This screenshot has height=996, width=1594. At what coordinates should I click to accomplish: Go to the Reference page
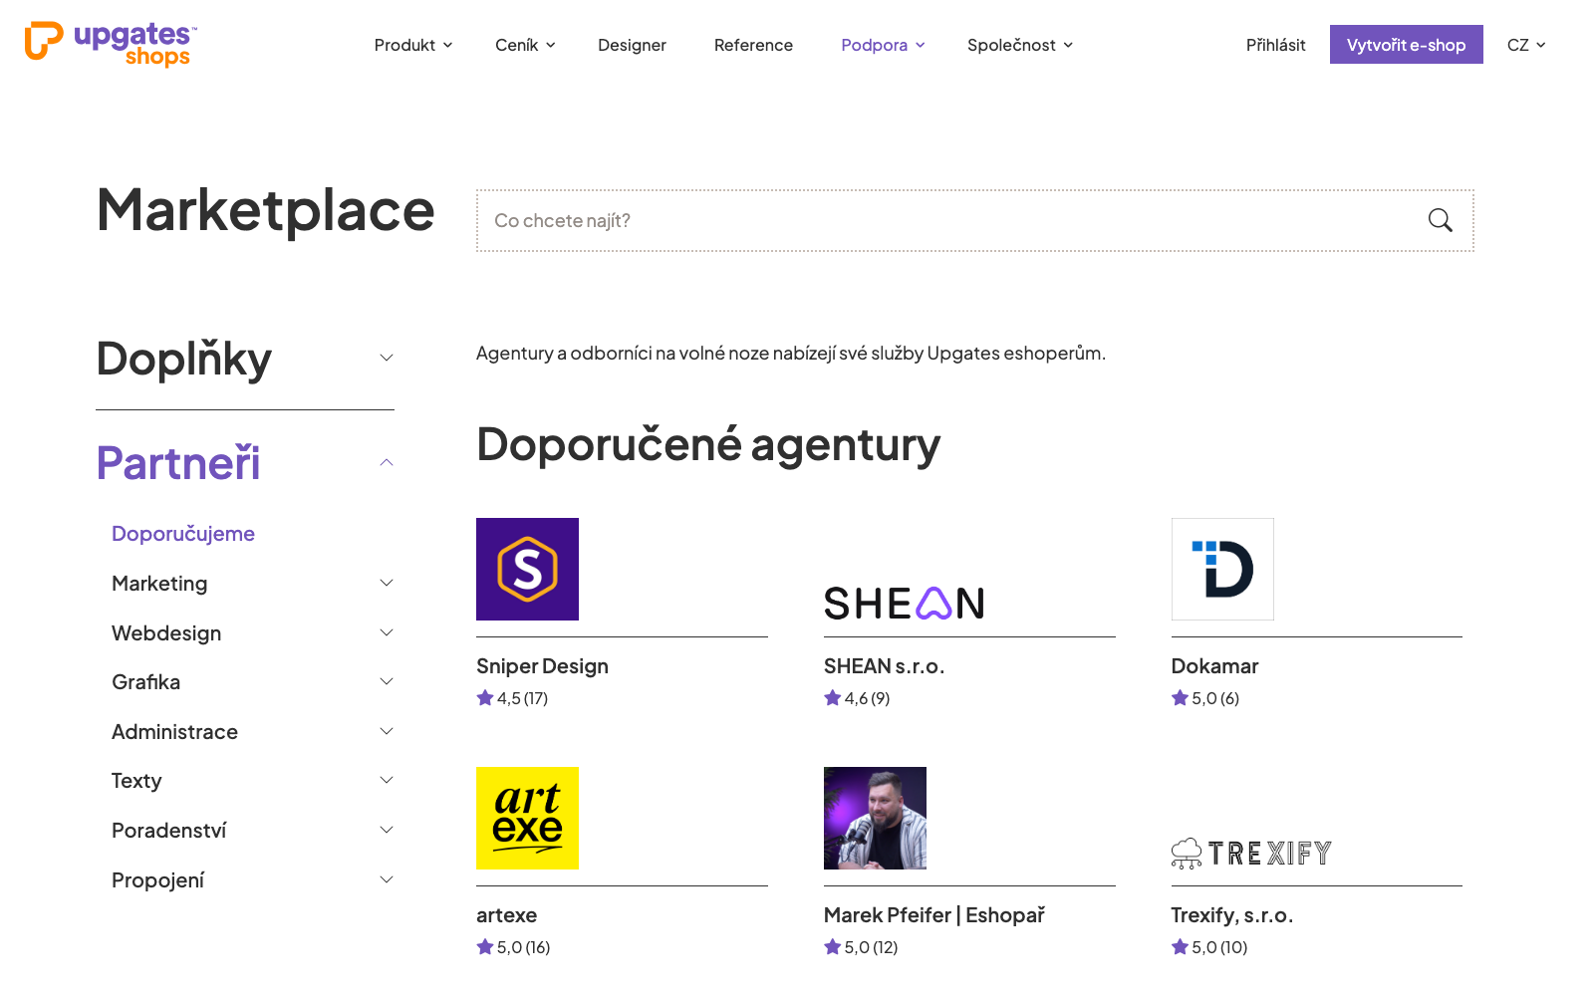click(x=753, y=45)
